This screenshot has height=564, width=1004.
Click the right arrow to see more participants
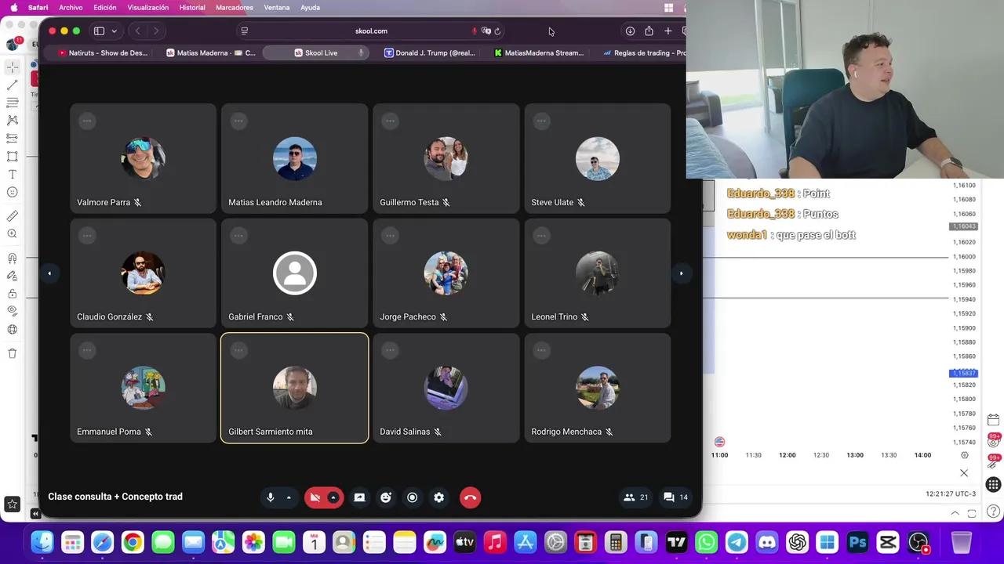(681, 273)
